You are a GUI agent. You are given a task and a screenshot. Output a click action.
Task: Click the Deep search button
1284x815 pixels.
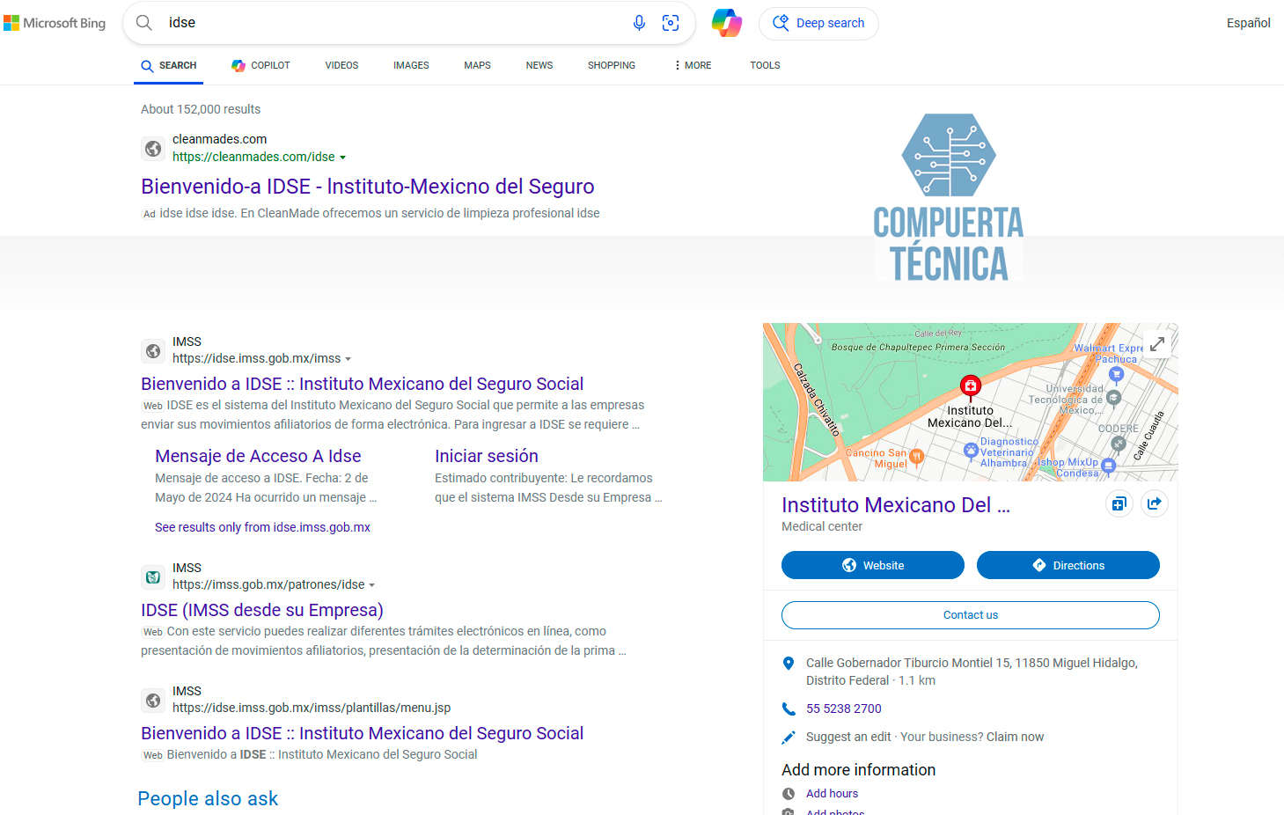[x=818, y=23]
